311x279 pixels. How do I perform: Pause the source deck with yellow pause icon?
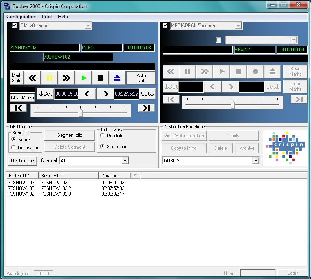(49, 78)
